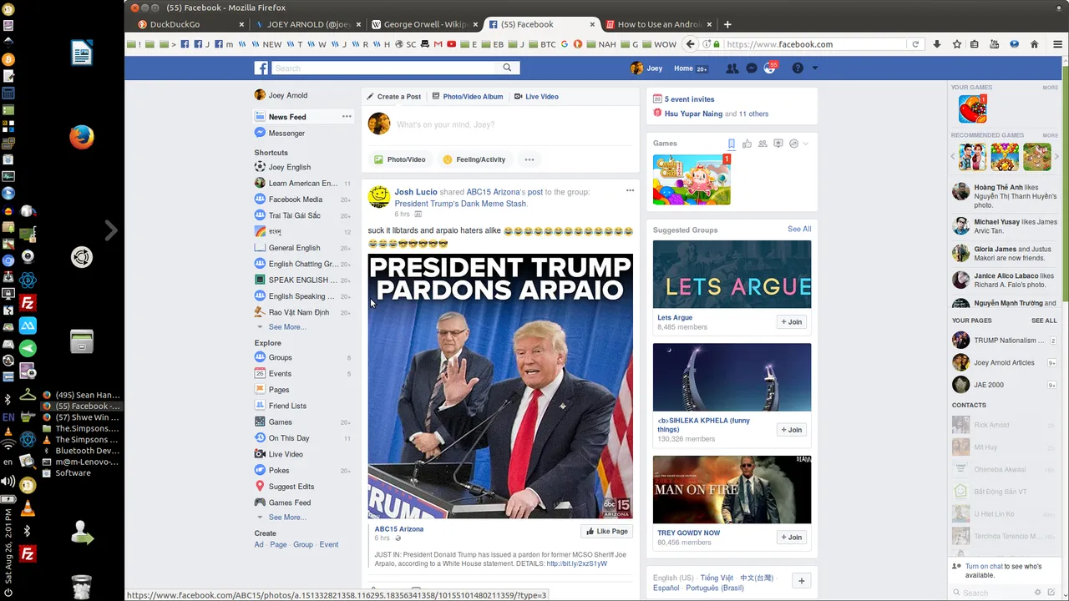The image size is (1069, 601).
Task: Open the President Trump Pardons Arpaio image
Action: pos(500,386)
